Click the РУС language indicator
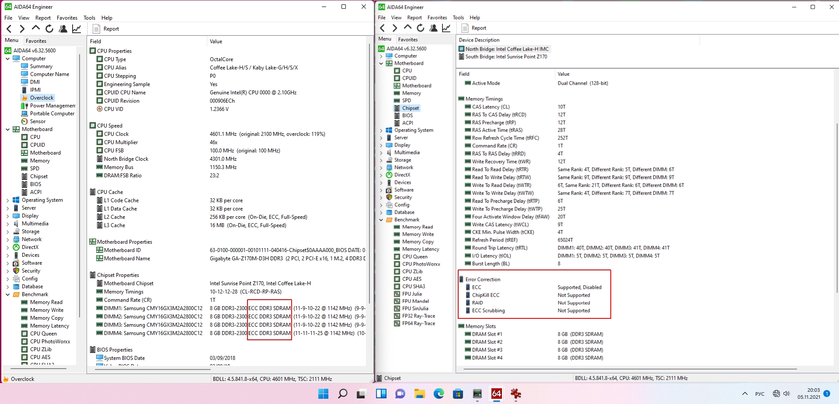The height and width of the screenshot is (404, 839). 760,394
